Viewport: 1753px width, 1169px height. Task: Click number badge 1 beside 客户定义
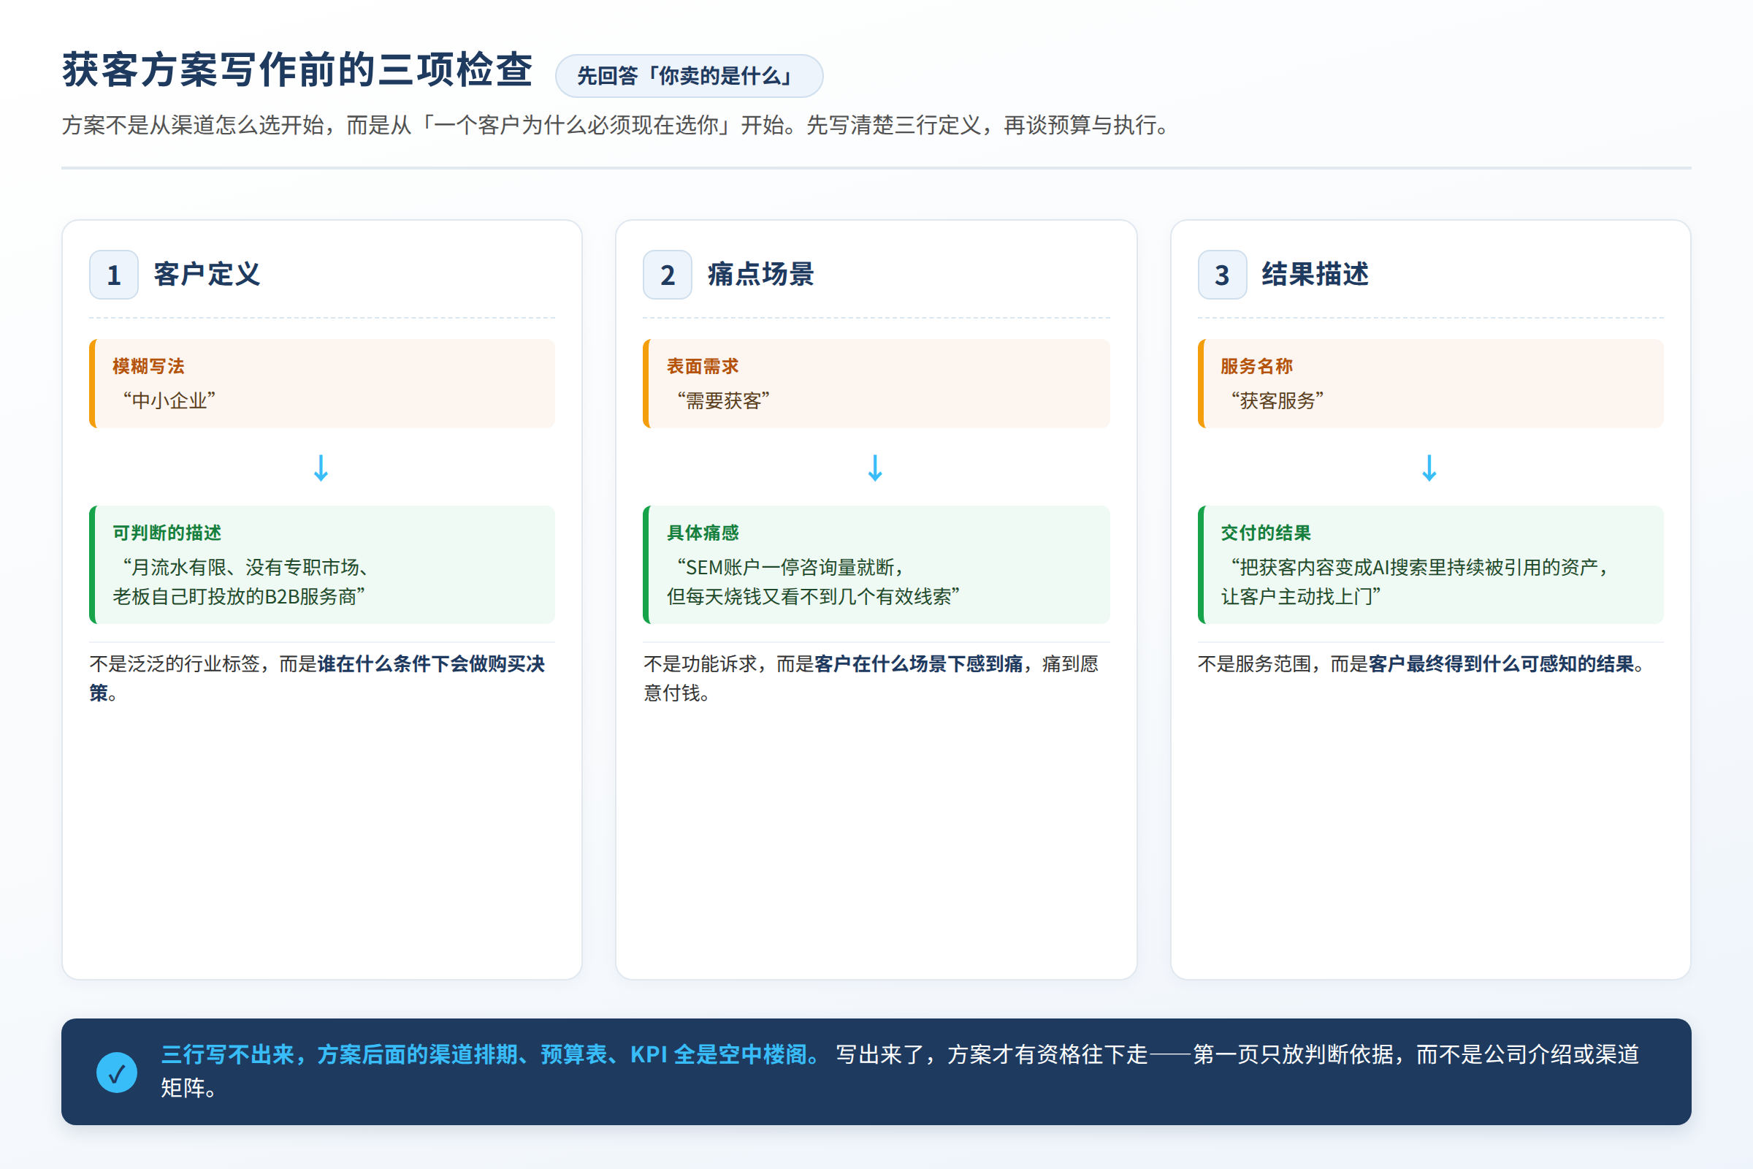pos(114,275)
